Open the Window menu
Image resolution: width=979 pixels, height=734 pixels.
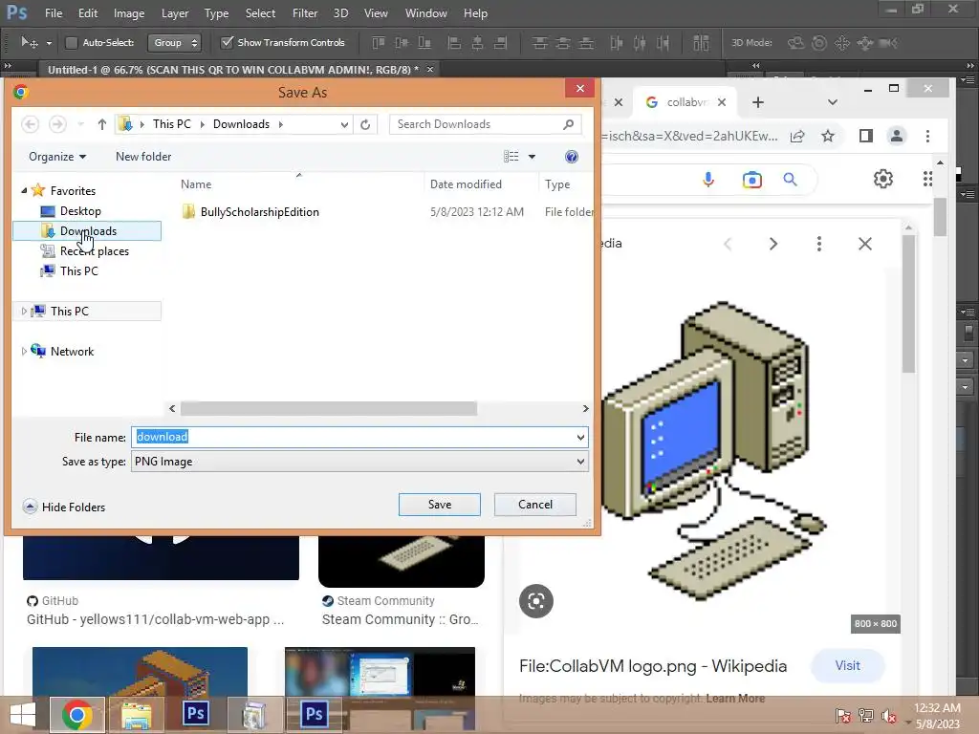click(425, 13)
